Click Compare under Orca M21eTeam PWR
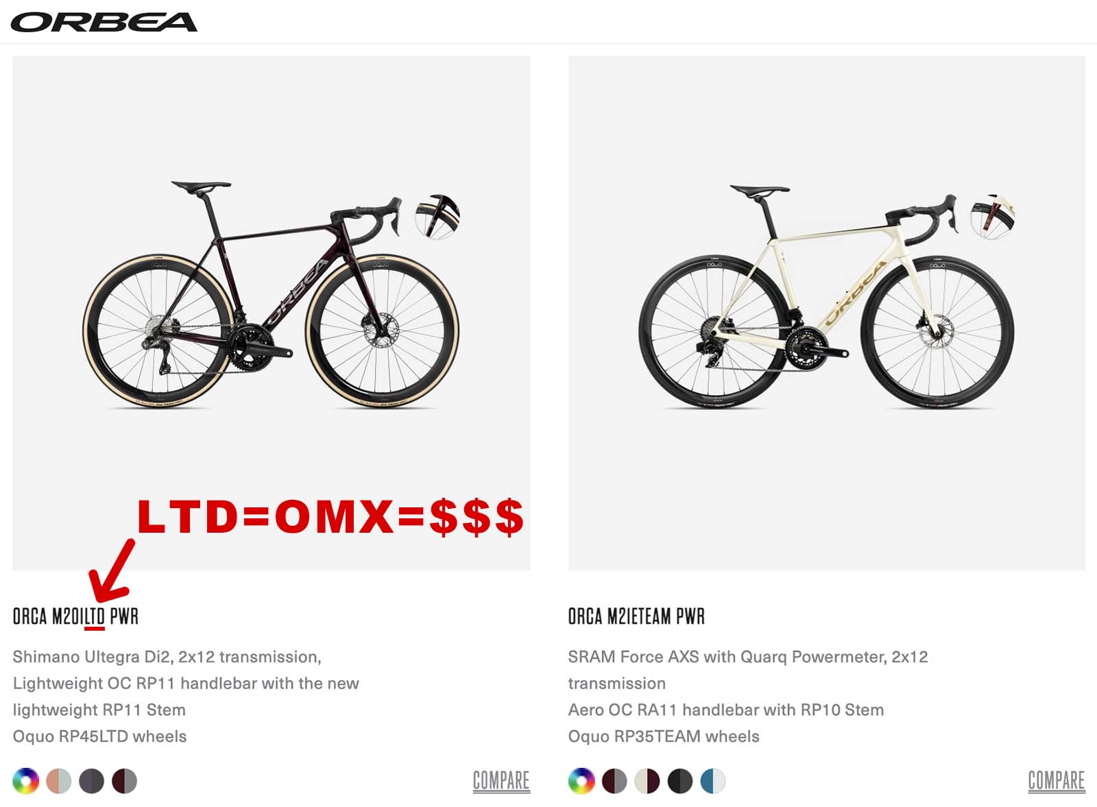The width and height of the screenshot is (1097, 807). click(x=1057, y=781)
